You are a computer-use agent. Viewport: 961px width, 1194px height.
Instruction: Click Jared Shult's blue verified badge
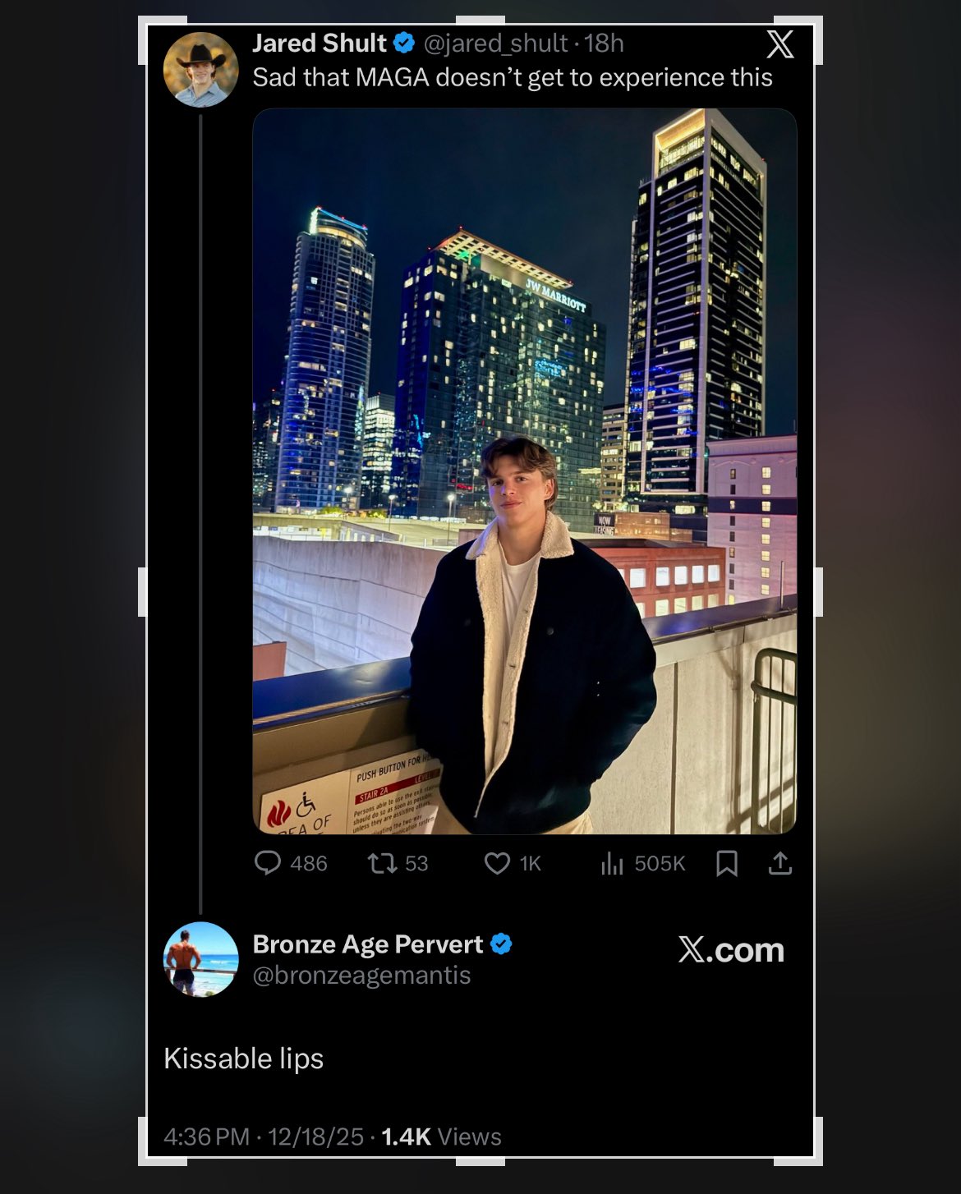tap(404, 43)
